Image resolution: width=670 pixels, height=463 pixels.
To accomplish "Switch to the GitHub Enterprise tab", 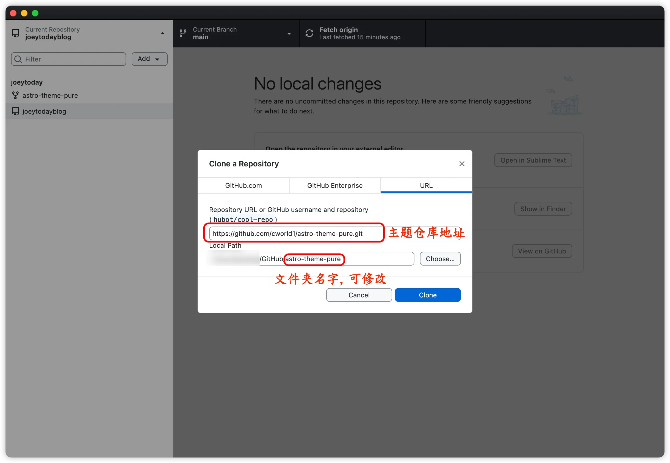I will [x=335, y=186].
